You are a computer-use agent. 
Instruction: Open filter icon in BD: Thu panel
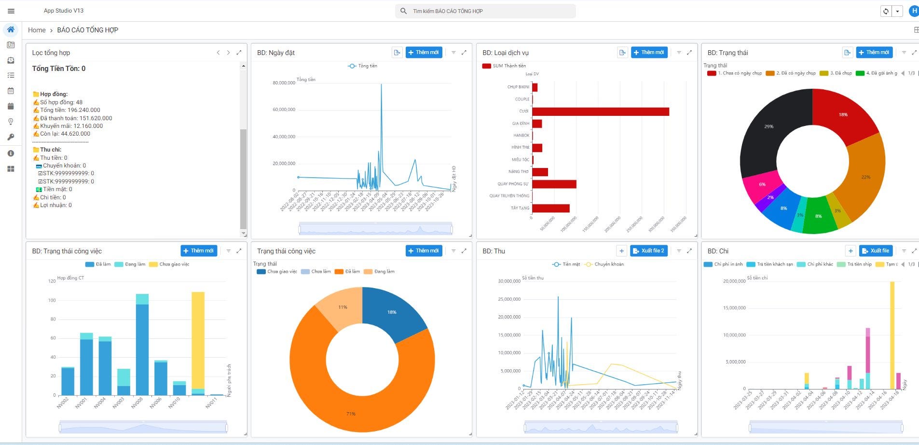679,251
